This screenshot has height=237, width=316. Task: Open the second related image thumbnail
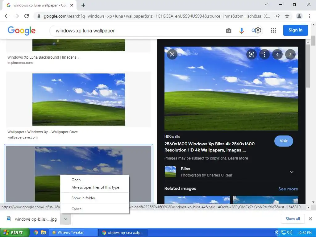(x=265, y=200)
